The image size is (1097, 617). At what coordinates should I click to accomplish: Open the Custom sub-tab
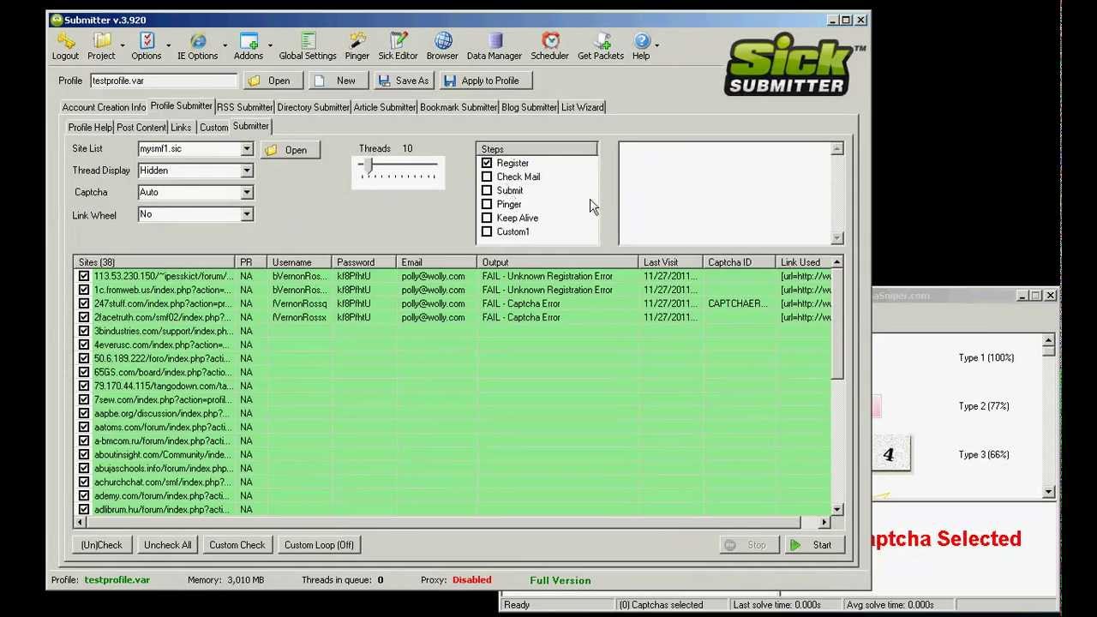(x=214, y=127)
